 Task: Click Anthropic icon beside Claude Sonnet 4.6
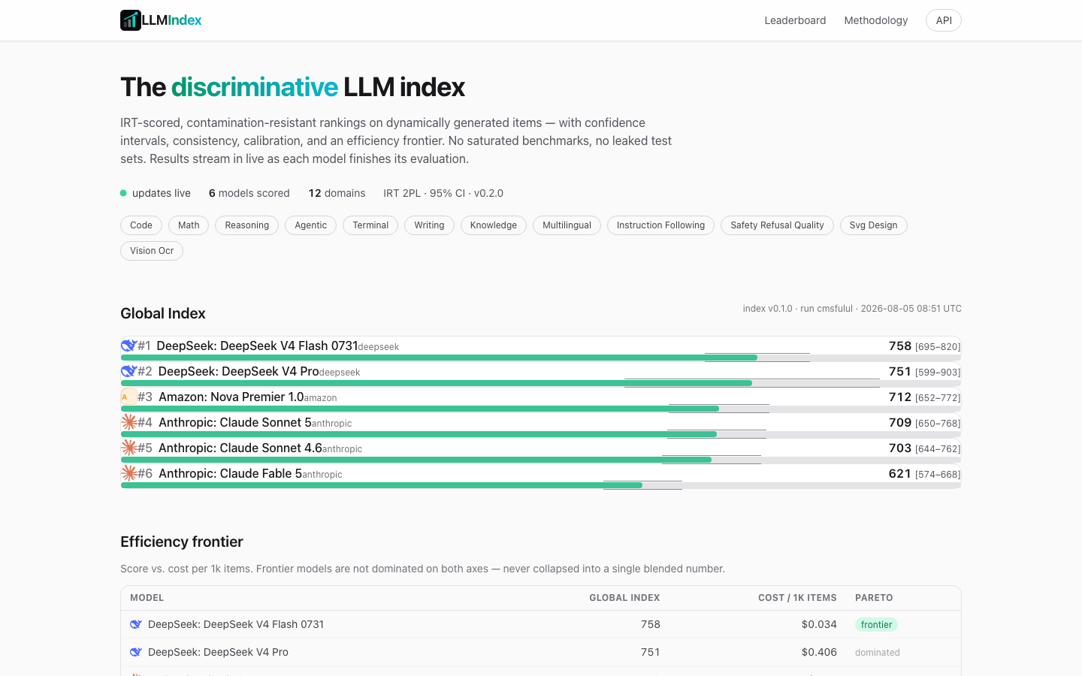129,448
